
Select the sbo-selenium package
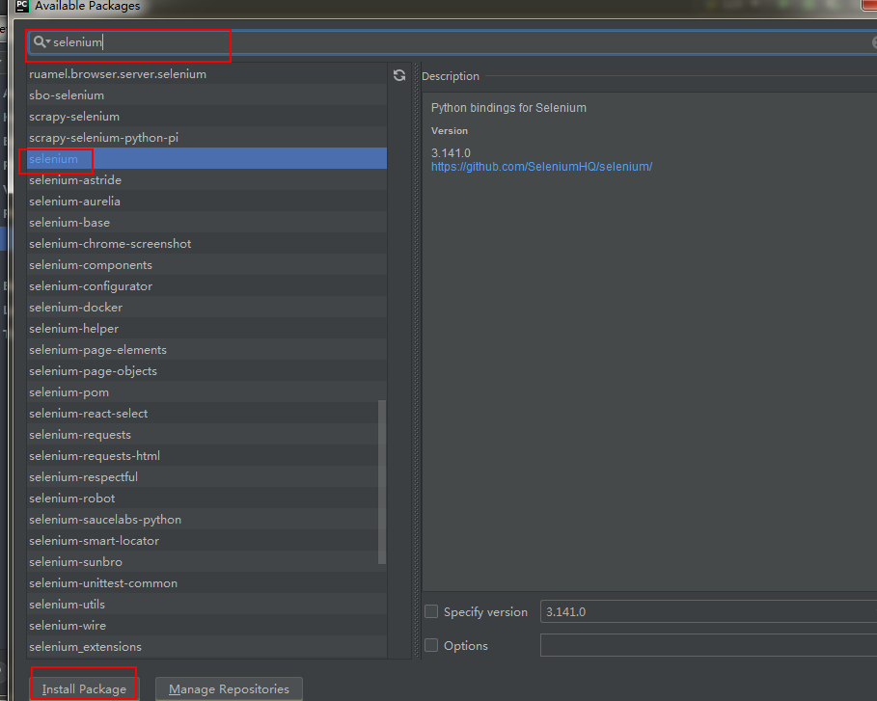click(x=206, y=95)
